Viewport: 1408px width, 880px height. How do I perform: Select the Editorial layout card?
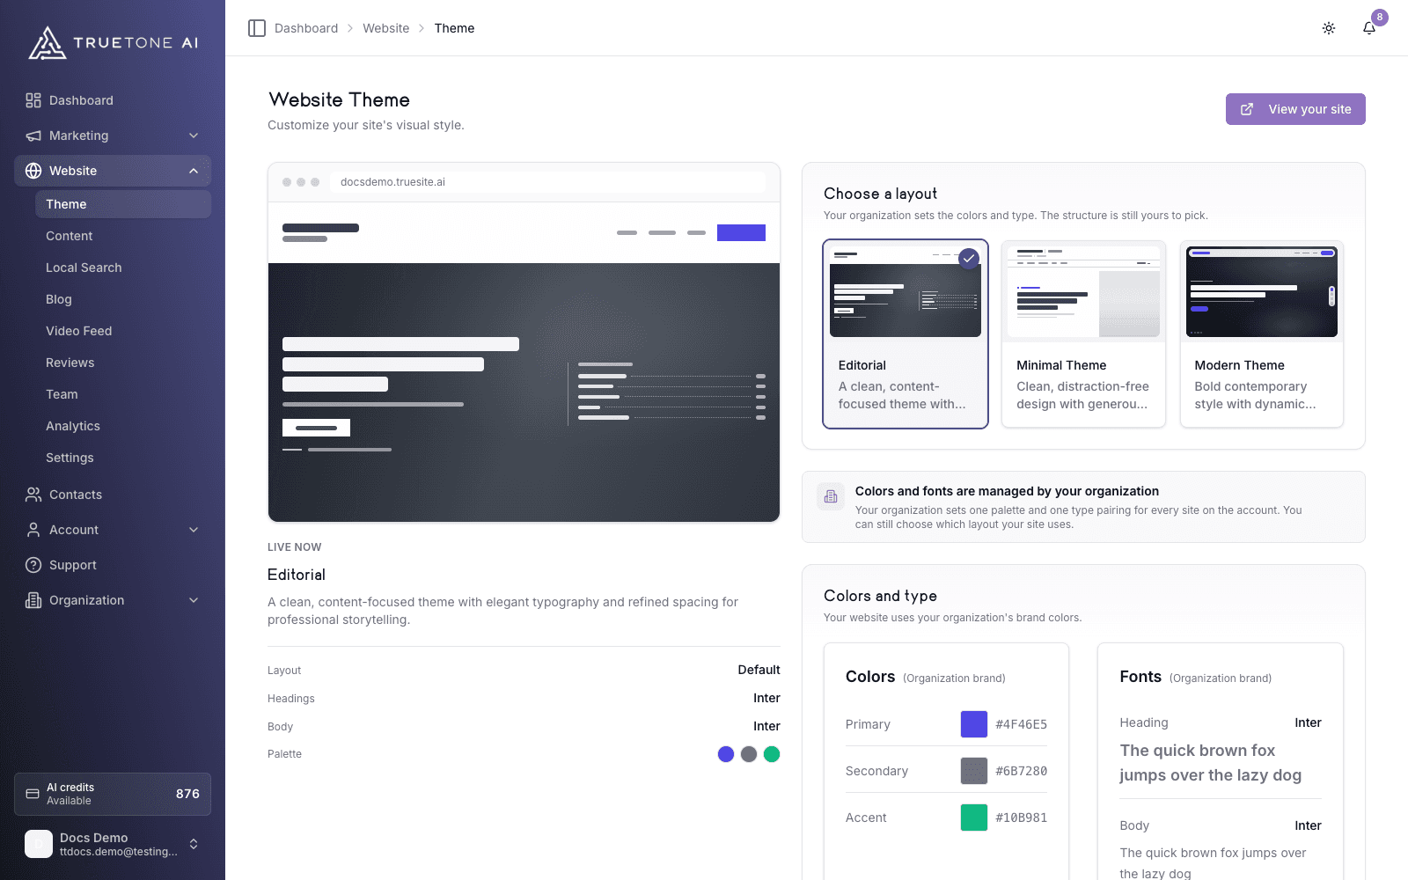click(906, 334)
